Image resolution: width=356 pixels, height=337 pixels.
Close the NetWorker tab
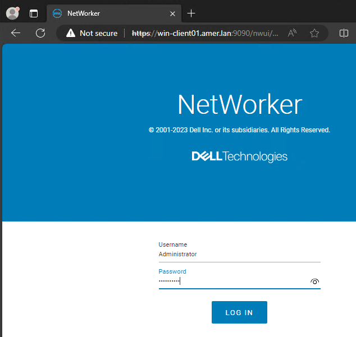pyautogui.click(x=172, y=14)
